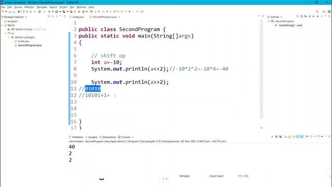
Task: Click the New Java Package icon
Action: (79, 11)
